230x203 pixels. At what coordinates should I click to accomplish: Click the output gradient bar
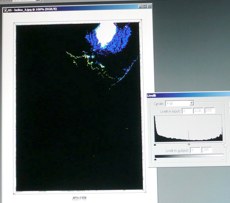click(x=189, y=156)
